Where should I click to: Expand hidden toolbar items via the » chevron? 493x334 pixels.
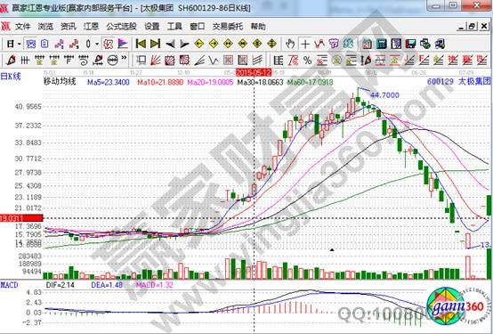click(x=124, y=58)
